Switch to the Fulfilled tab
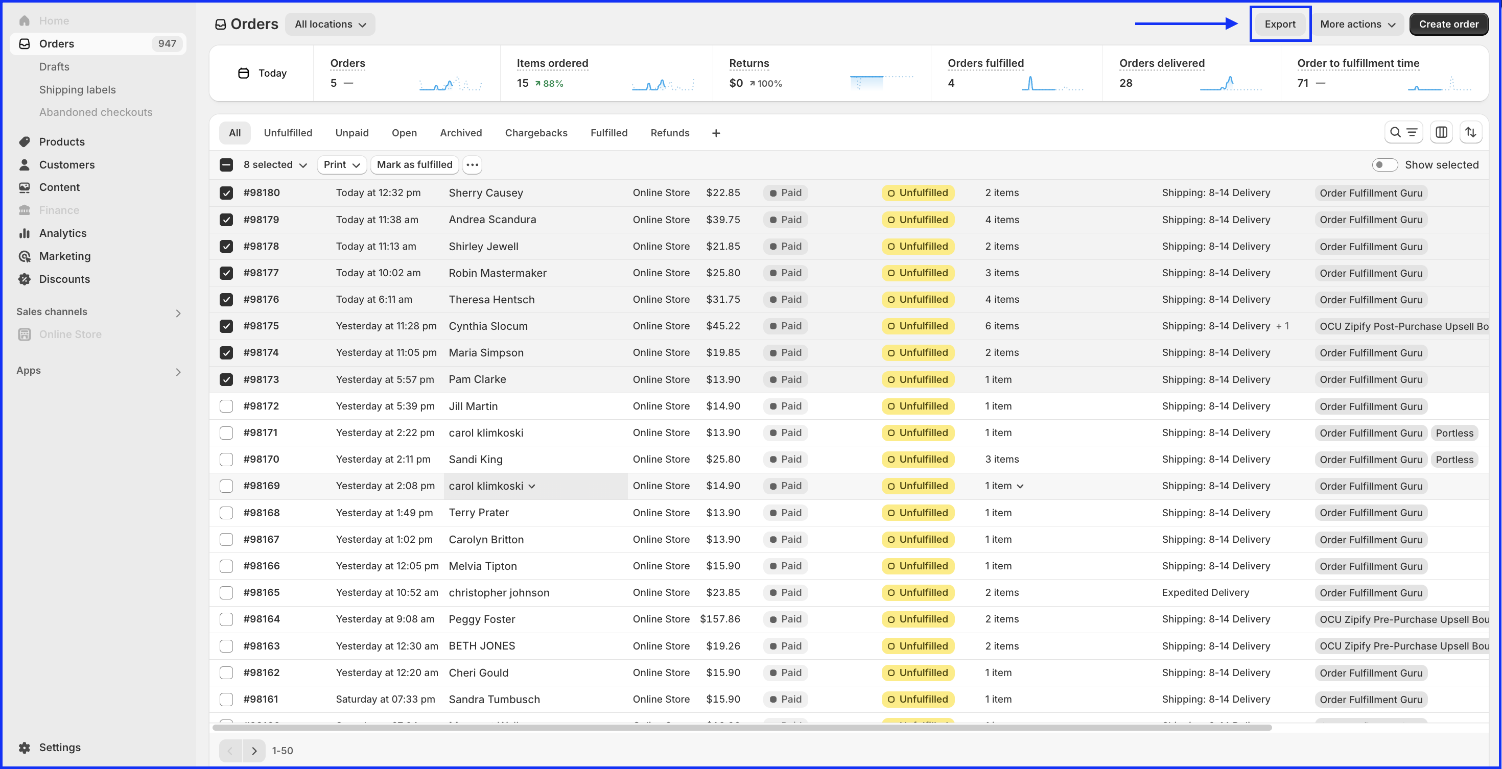Viewport: 1502px width, 769px height. tap(609, 133)
